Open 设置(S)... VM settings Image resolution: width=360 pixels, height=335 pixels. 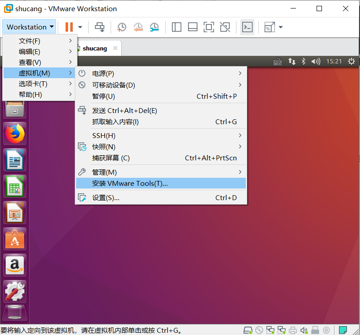coord(161,197)
